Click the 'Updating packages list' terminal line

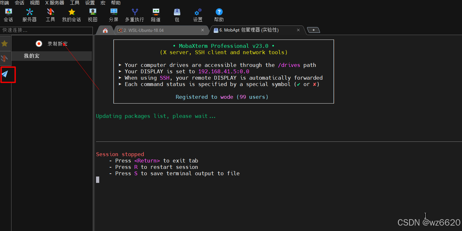(156, 116)
